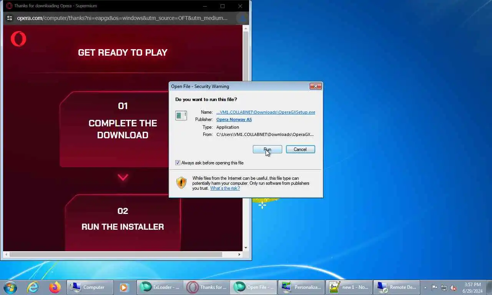Open the Windows Start menu orb
492x295 pixels.
click(10, 287)
